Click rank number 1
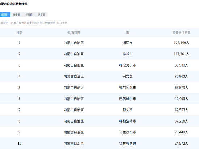This screenshot has height=149, width=199. [20, 43]
